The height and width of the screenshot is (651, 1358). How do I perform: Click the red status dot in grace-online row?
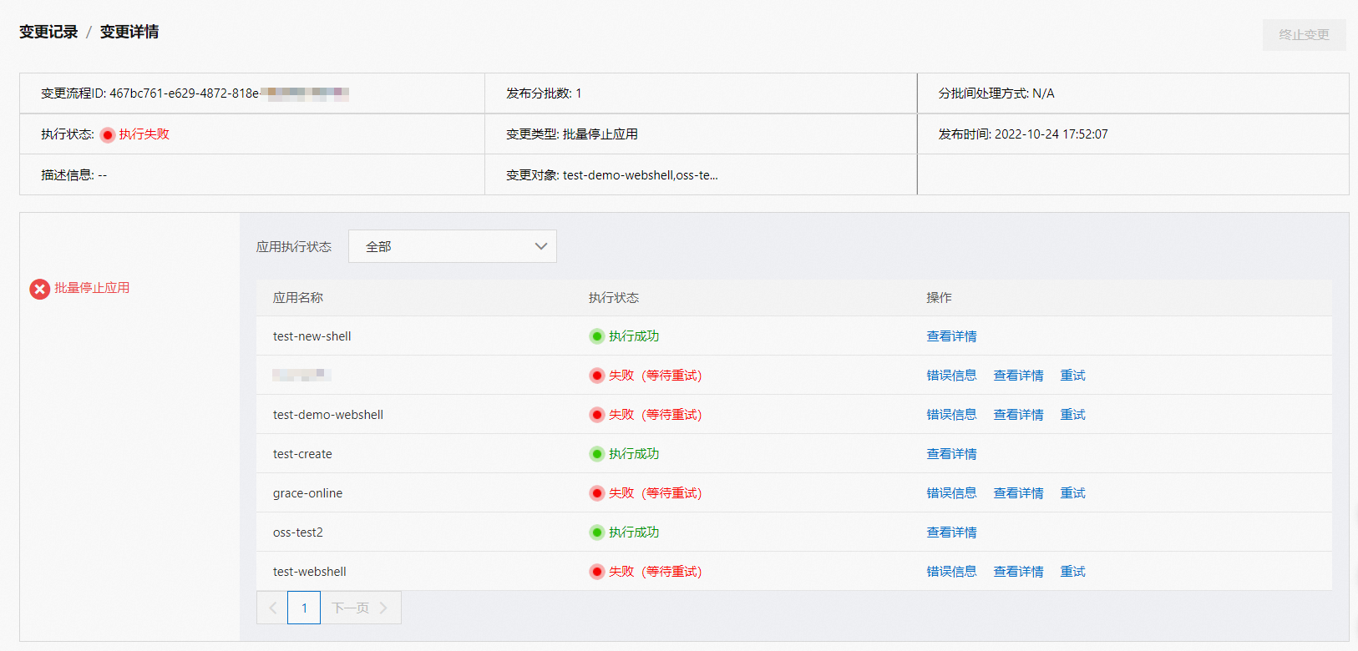pyautogui.click(x=596, y=493)
